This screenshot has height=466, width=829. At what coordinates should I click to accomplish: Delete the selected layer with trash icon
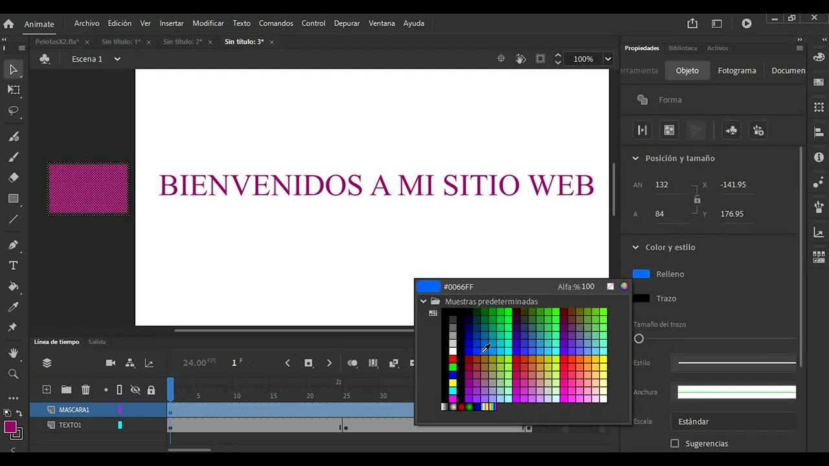point(85,390)
